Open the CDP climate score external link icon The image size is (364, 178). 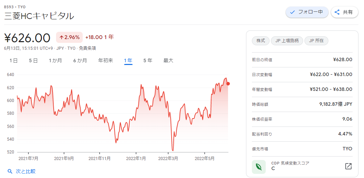click(348, 166)
